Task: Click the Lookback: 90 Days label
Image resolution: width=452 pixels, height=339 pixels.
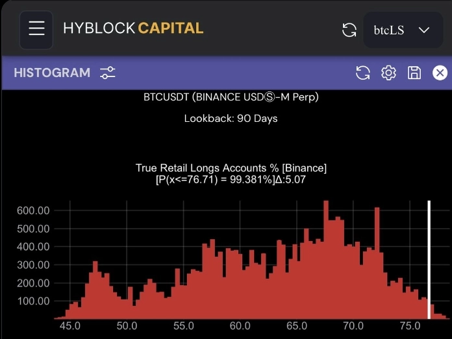Action: click(231, 119)
